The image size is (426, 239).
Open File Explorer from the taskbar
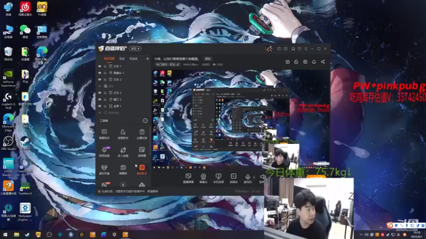(x=17, y=235)
